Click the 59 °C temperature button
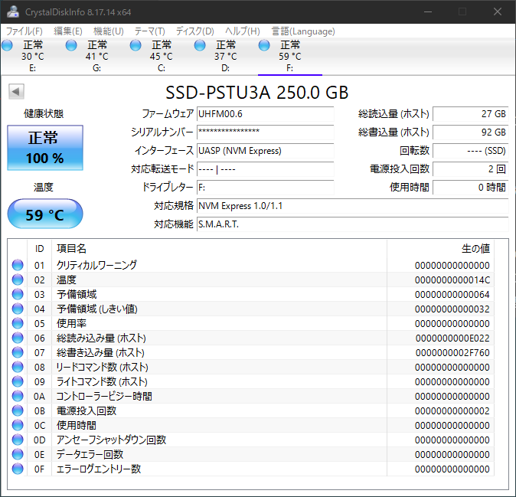This screenshot has width=516, height=497. [45, 214]
